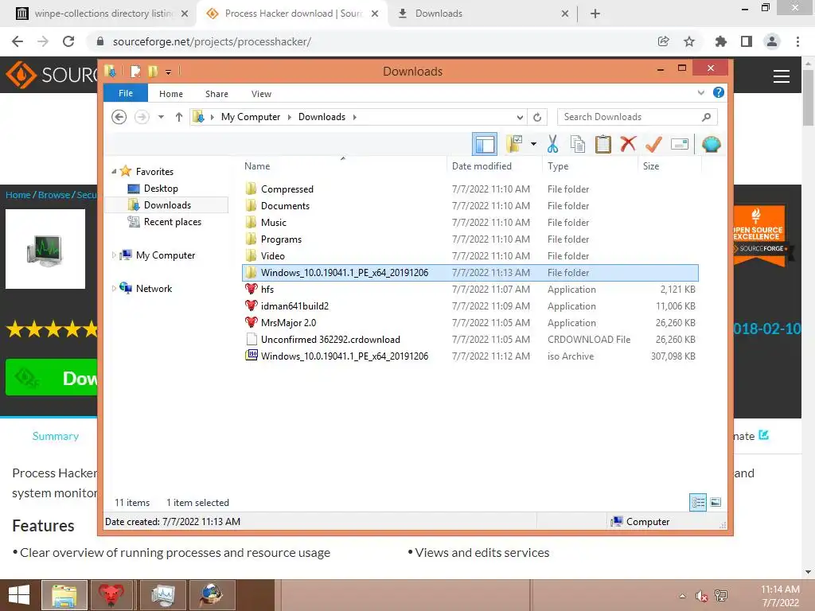Open the Home ribbon tab
This screenshot has height=611, width=815.
[x=171, y=94]
